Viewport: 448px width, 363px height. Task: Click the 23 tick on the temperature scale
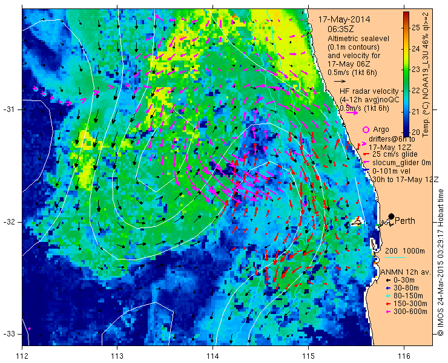(415, 70)
